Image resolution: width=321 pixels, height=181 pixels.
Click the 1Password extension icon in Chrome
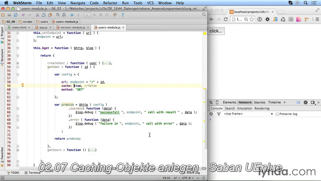tap(260, 19)
